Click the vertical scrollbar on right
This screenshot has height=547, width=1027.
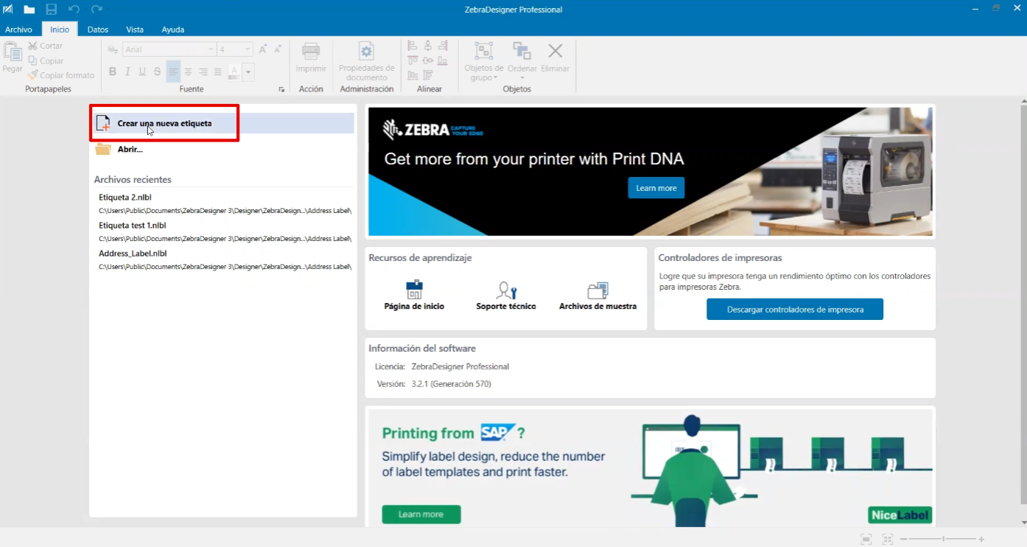coord(1023,304)
